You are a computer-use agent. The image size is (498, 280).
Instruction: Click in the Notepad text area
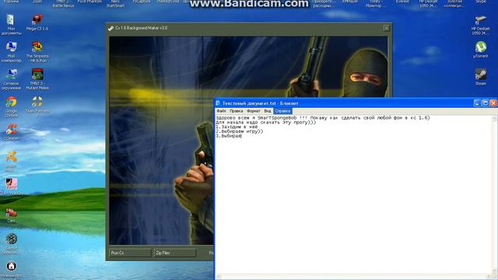tap(353, 194)
